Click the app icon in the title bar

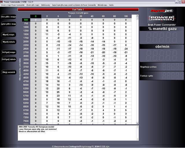[x=2, y=2]
